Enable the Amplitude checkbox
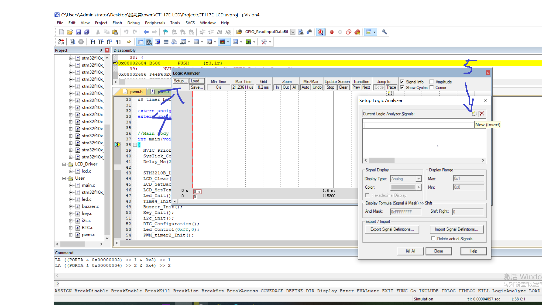 pos(431,82)
